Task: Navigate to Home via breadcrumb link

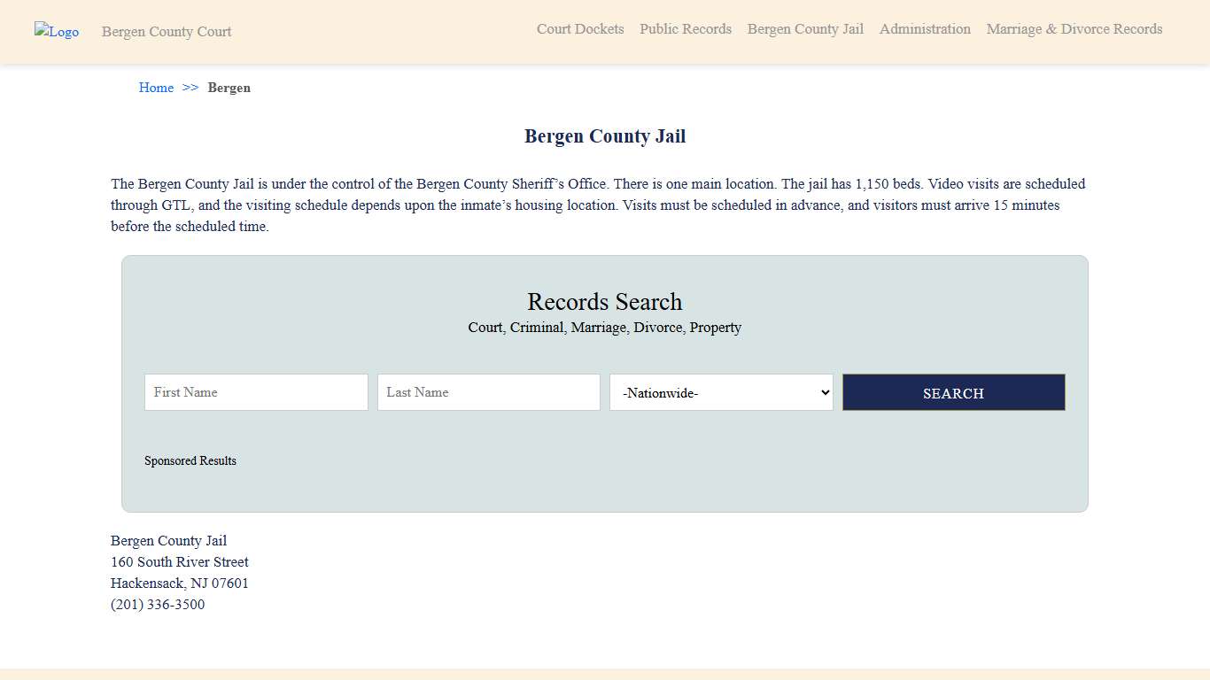Action: coord(156,88)
